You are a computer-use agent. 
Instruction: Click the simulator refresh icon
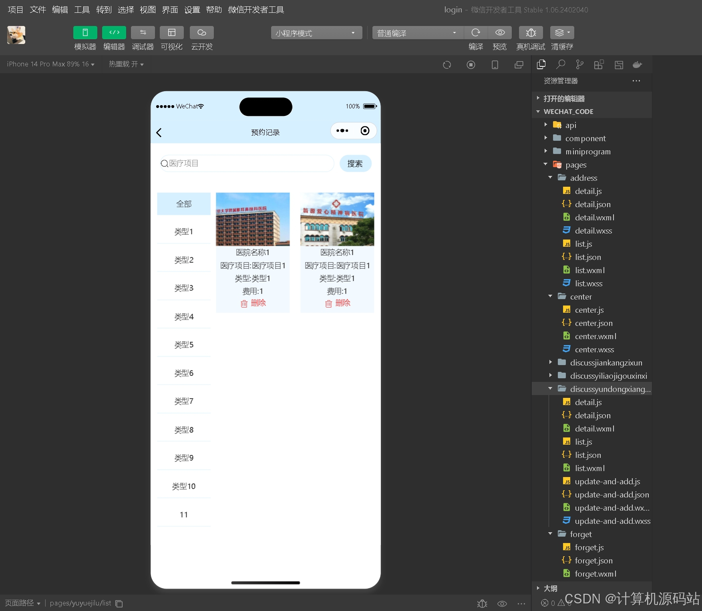447,65
